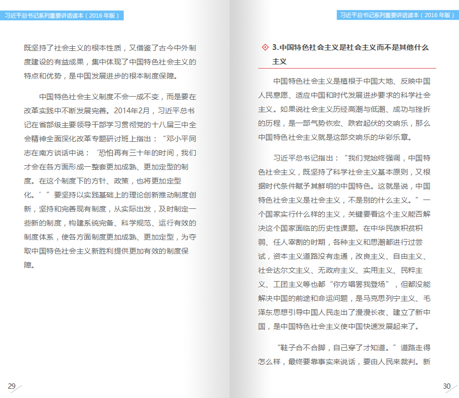Click the line starting "度建设的有益成果"
Screen dimensions: 459x398
pos(110,62)
